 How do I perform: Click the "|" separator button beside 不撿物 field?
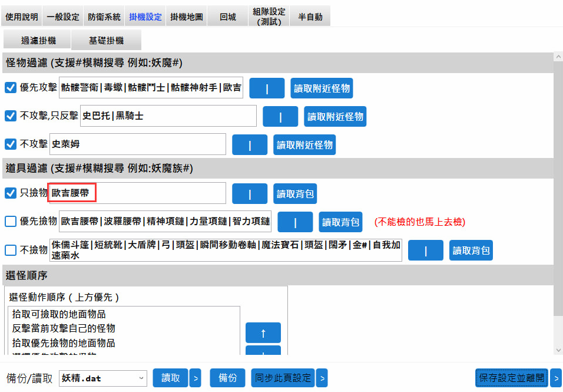[426, 250]
